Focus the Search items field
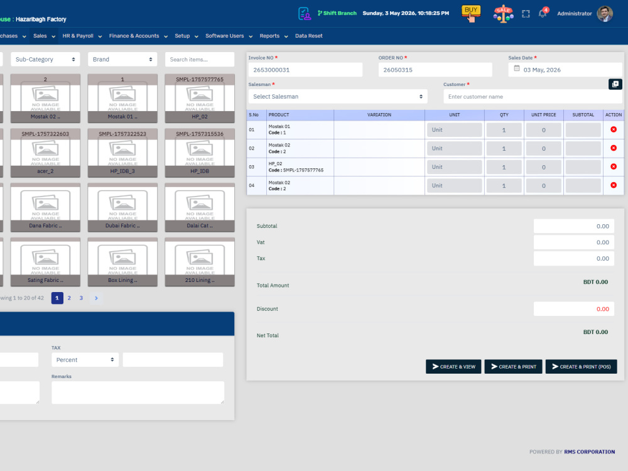Image resolution: width=628 pixels, height=471 pixels. [x=200, y=59]
